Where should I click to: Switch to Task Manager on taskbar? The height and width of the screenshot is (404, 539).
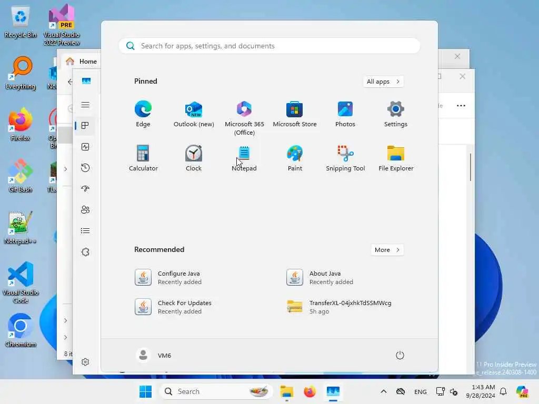(x=333, y=391)
